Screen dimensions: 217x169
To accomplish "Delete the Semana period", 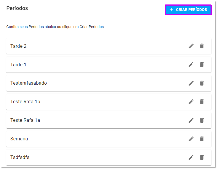I will [202, 139].
